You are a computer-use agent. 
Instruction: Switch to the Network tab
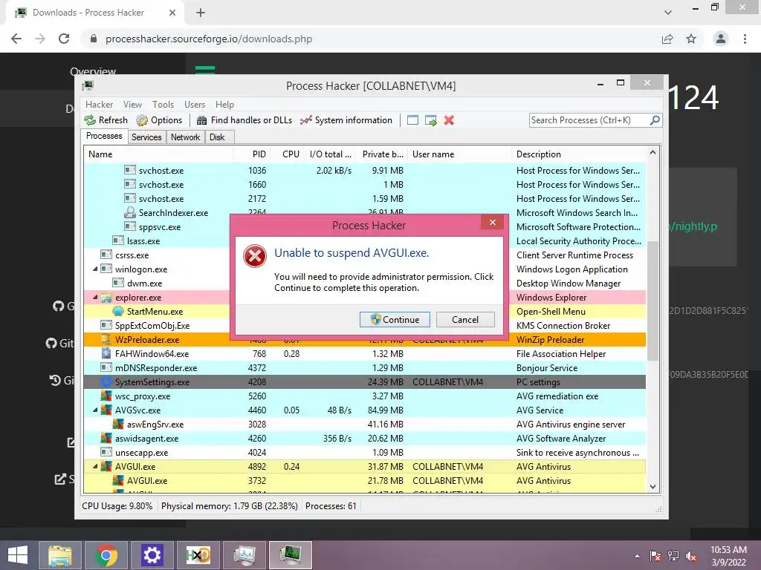tap(185, 137)
